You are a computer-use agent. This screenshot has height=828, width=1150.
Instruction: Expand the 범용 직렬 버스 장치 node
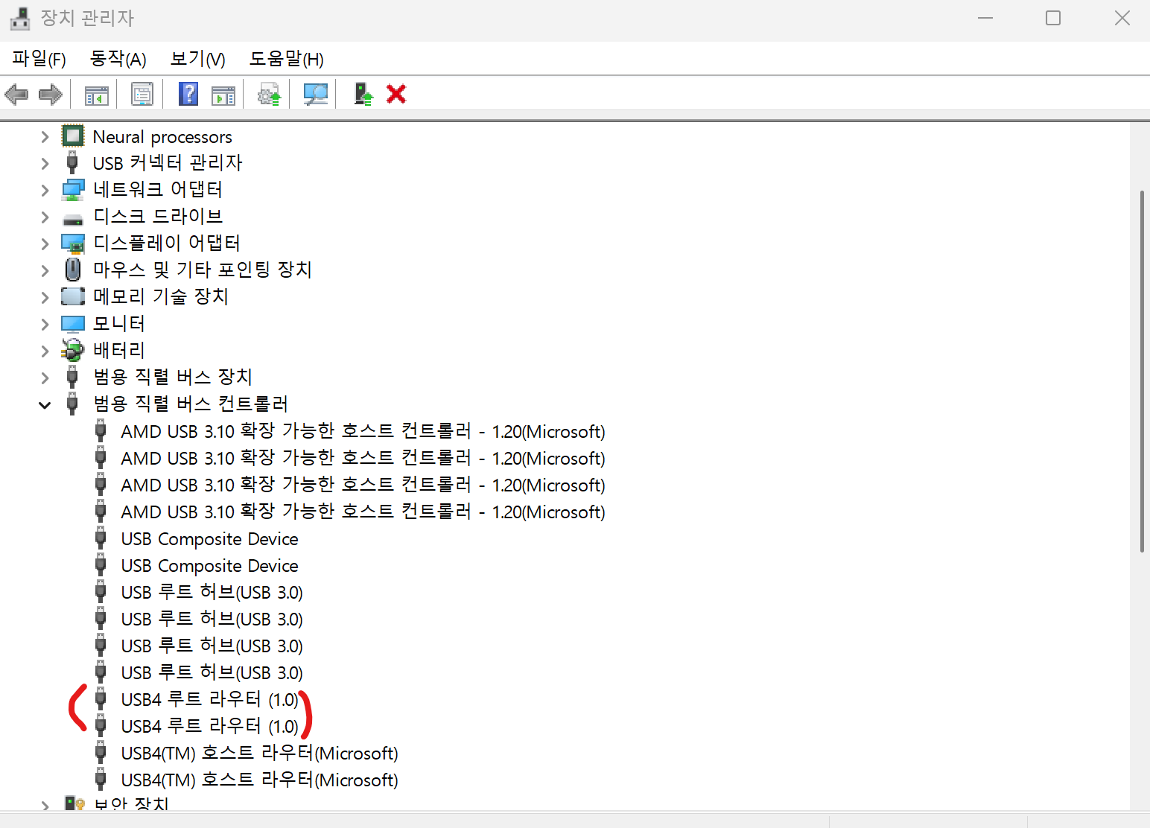[x=45, y=378]
